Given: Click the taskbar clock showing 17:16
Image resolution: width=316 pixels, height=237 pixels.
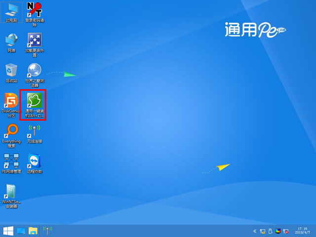Looking at the screenshot, I should tap(301, 231).
